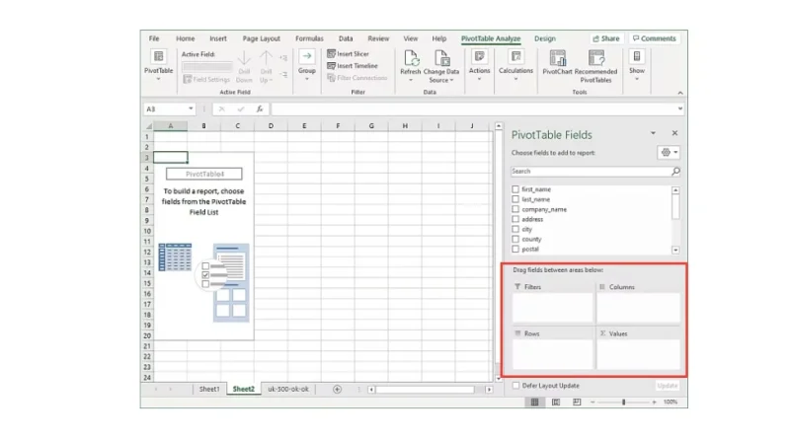790x440 pixels.
Task: Click the Search fields input box
Action: pos(591,172)
